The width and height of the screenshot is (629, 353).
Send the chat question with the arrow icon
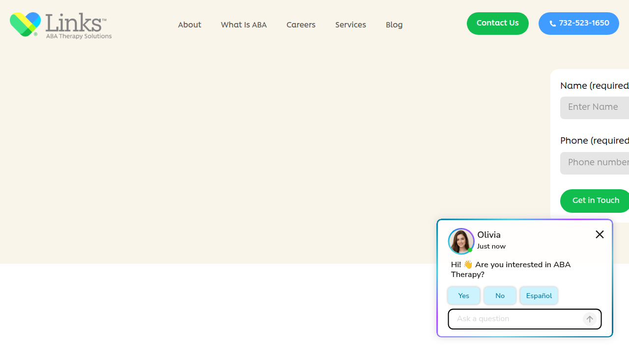590,319
